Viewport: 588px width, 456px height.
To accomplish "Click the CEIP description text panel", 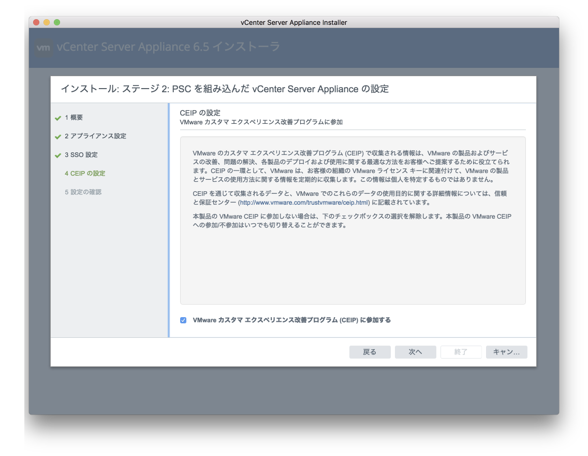I will coord(352,259).
